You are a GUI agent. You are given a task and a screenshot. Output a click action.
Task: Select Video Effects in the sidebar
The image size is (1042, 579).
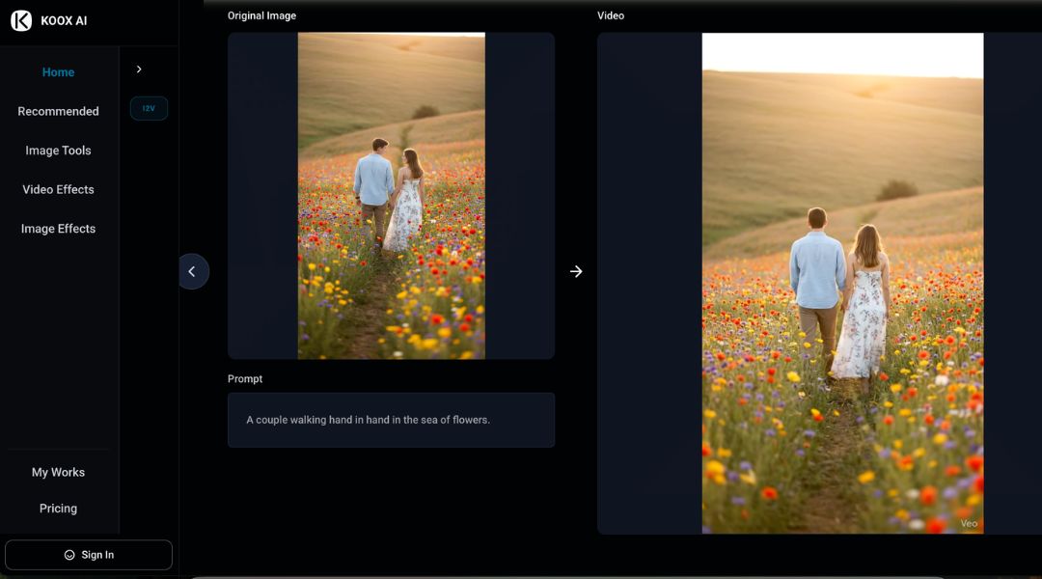pyautogui.click(x=58, y=189)
